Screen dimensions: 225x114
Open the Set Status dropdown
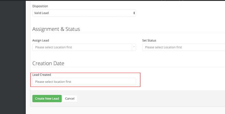[x=183, y=47]
